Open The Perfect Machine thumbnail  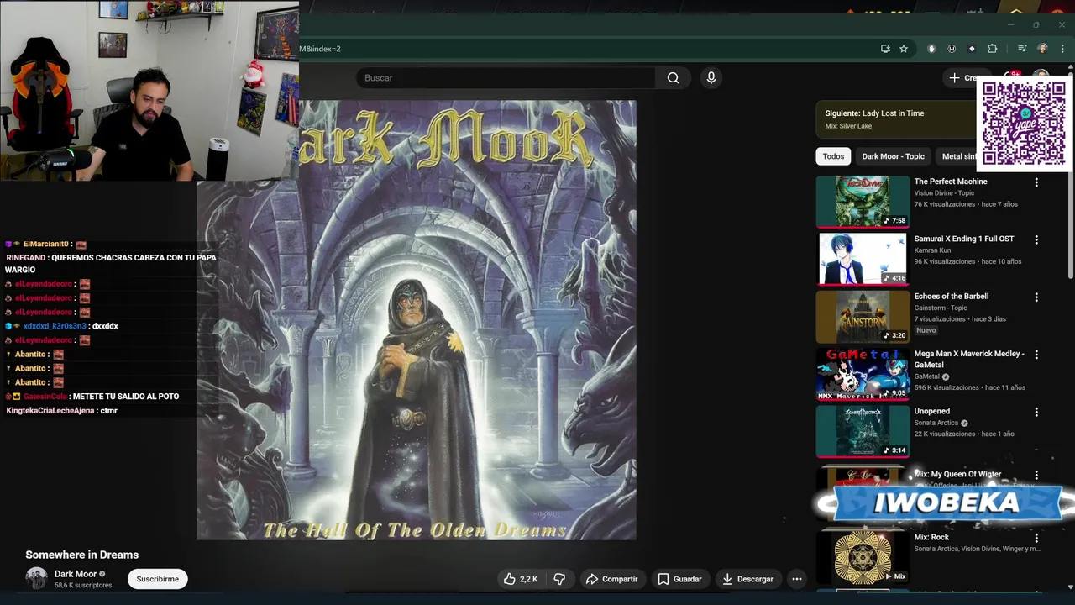tap(863, 202)
